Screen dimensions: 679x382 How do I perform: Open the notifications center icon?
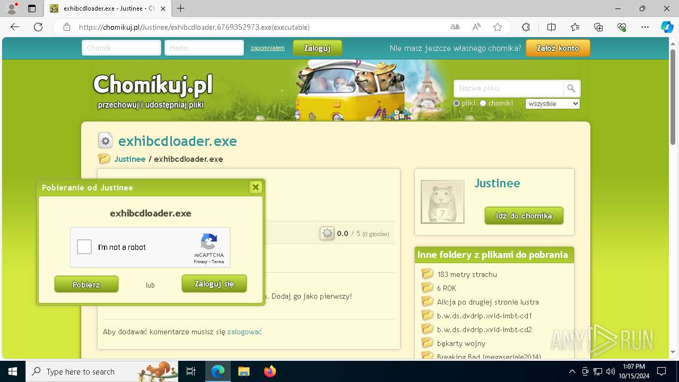point(661,371)
